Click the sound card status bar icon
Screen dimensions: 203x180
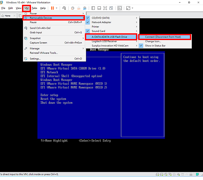click(x=178, y=174)
